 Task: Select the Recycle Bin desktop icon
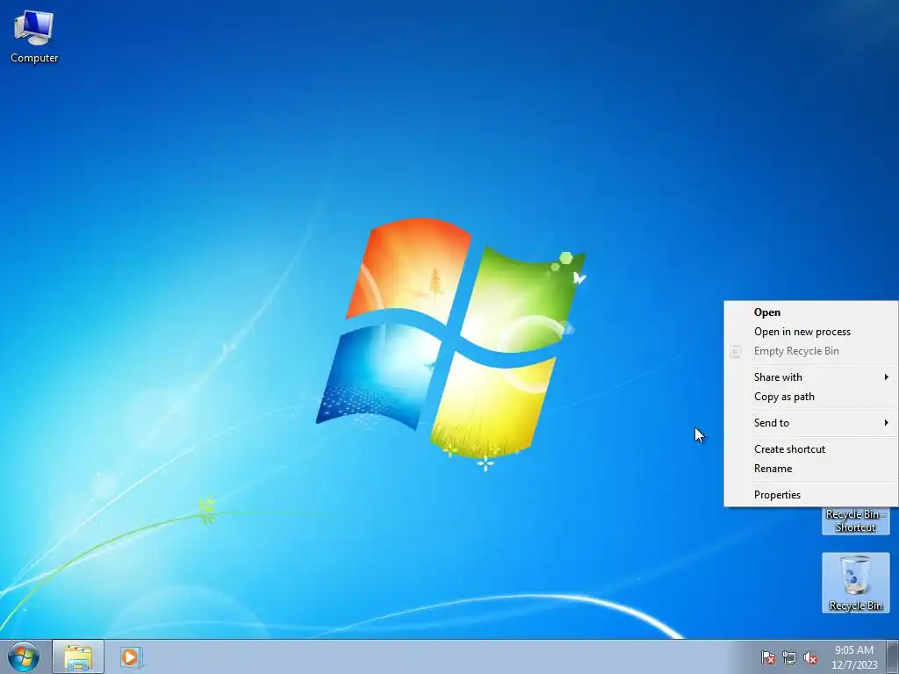(x=855, y=583)
